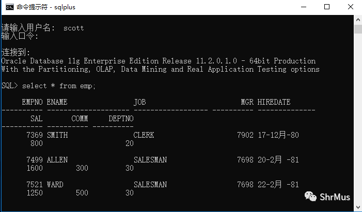Click employee number 7521
Viewport: 362px width, 212px height.
click(x=35, y=185)
